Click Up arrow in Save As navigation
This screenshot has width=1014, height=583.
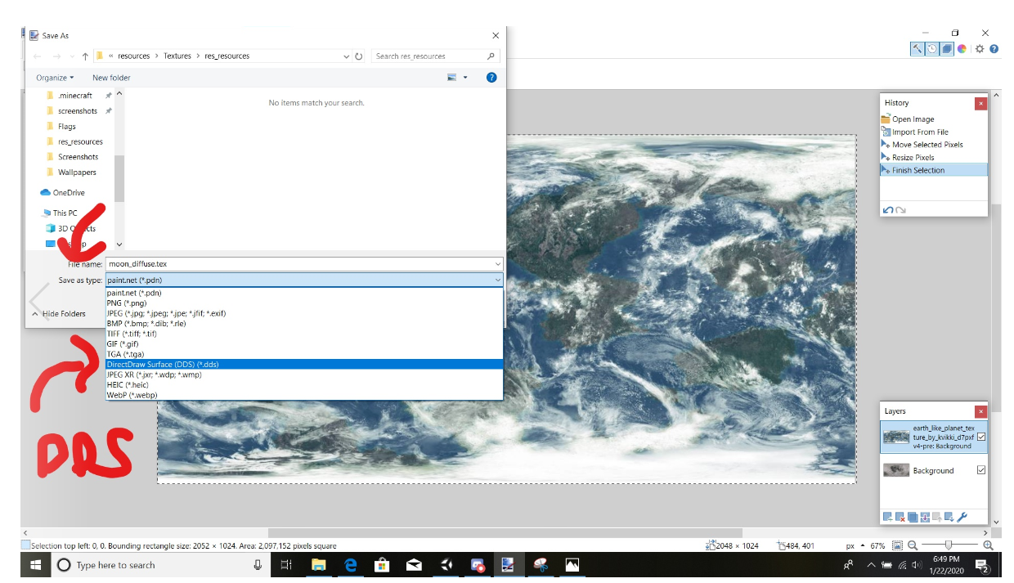85,56
